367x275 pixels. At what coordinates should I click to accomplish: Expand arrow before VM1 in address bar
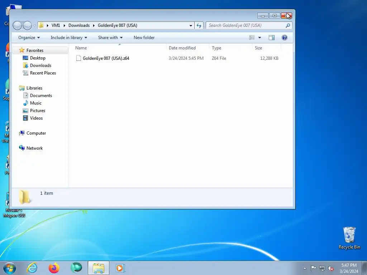coord(48,25)
